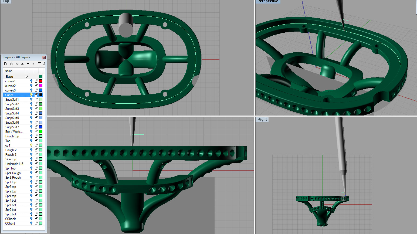Click the New Layer icon in Layers panel
The image size is (417, 234).
coord(5,64)
